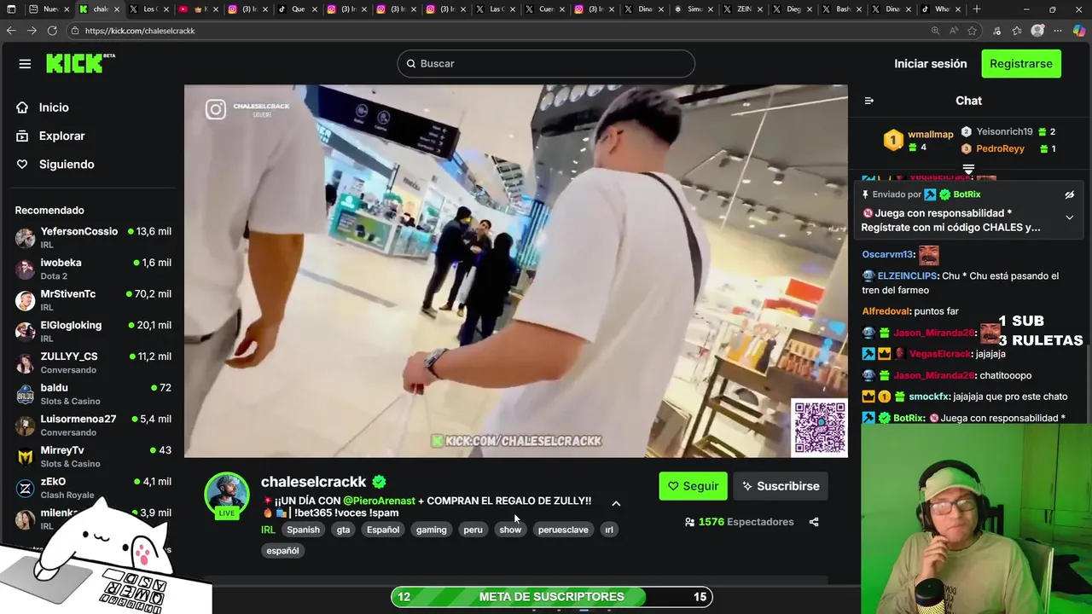Click the KICK beta logo

click(80, 63)
